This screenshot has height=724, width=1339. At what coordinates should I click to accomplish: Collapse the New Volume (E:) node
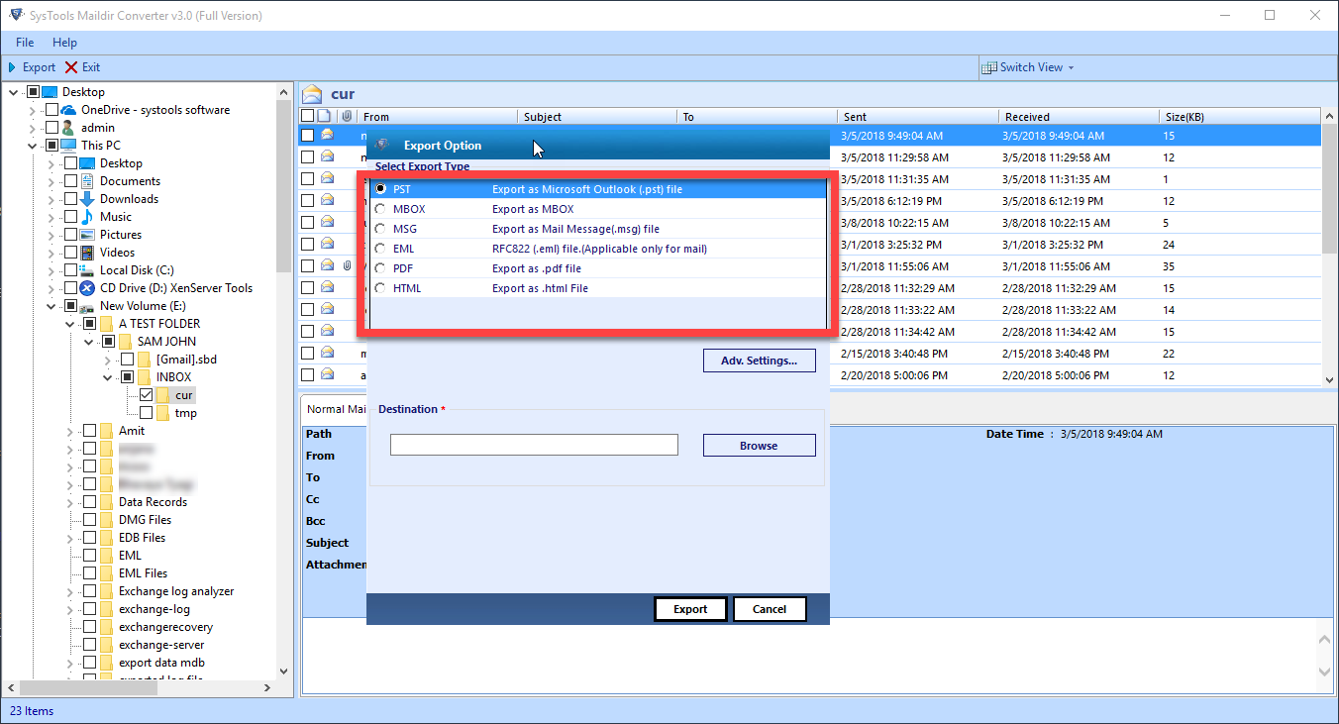pos(51,306)
